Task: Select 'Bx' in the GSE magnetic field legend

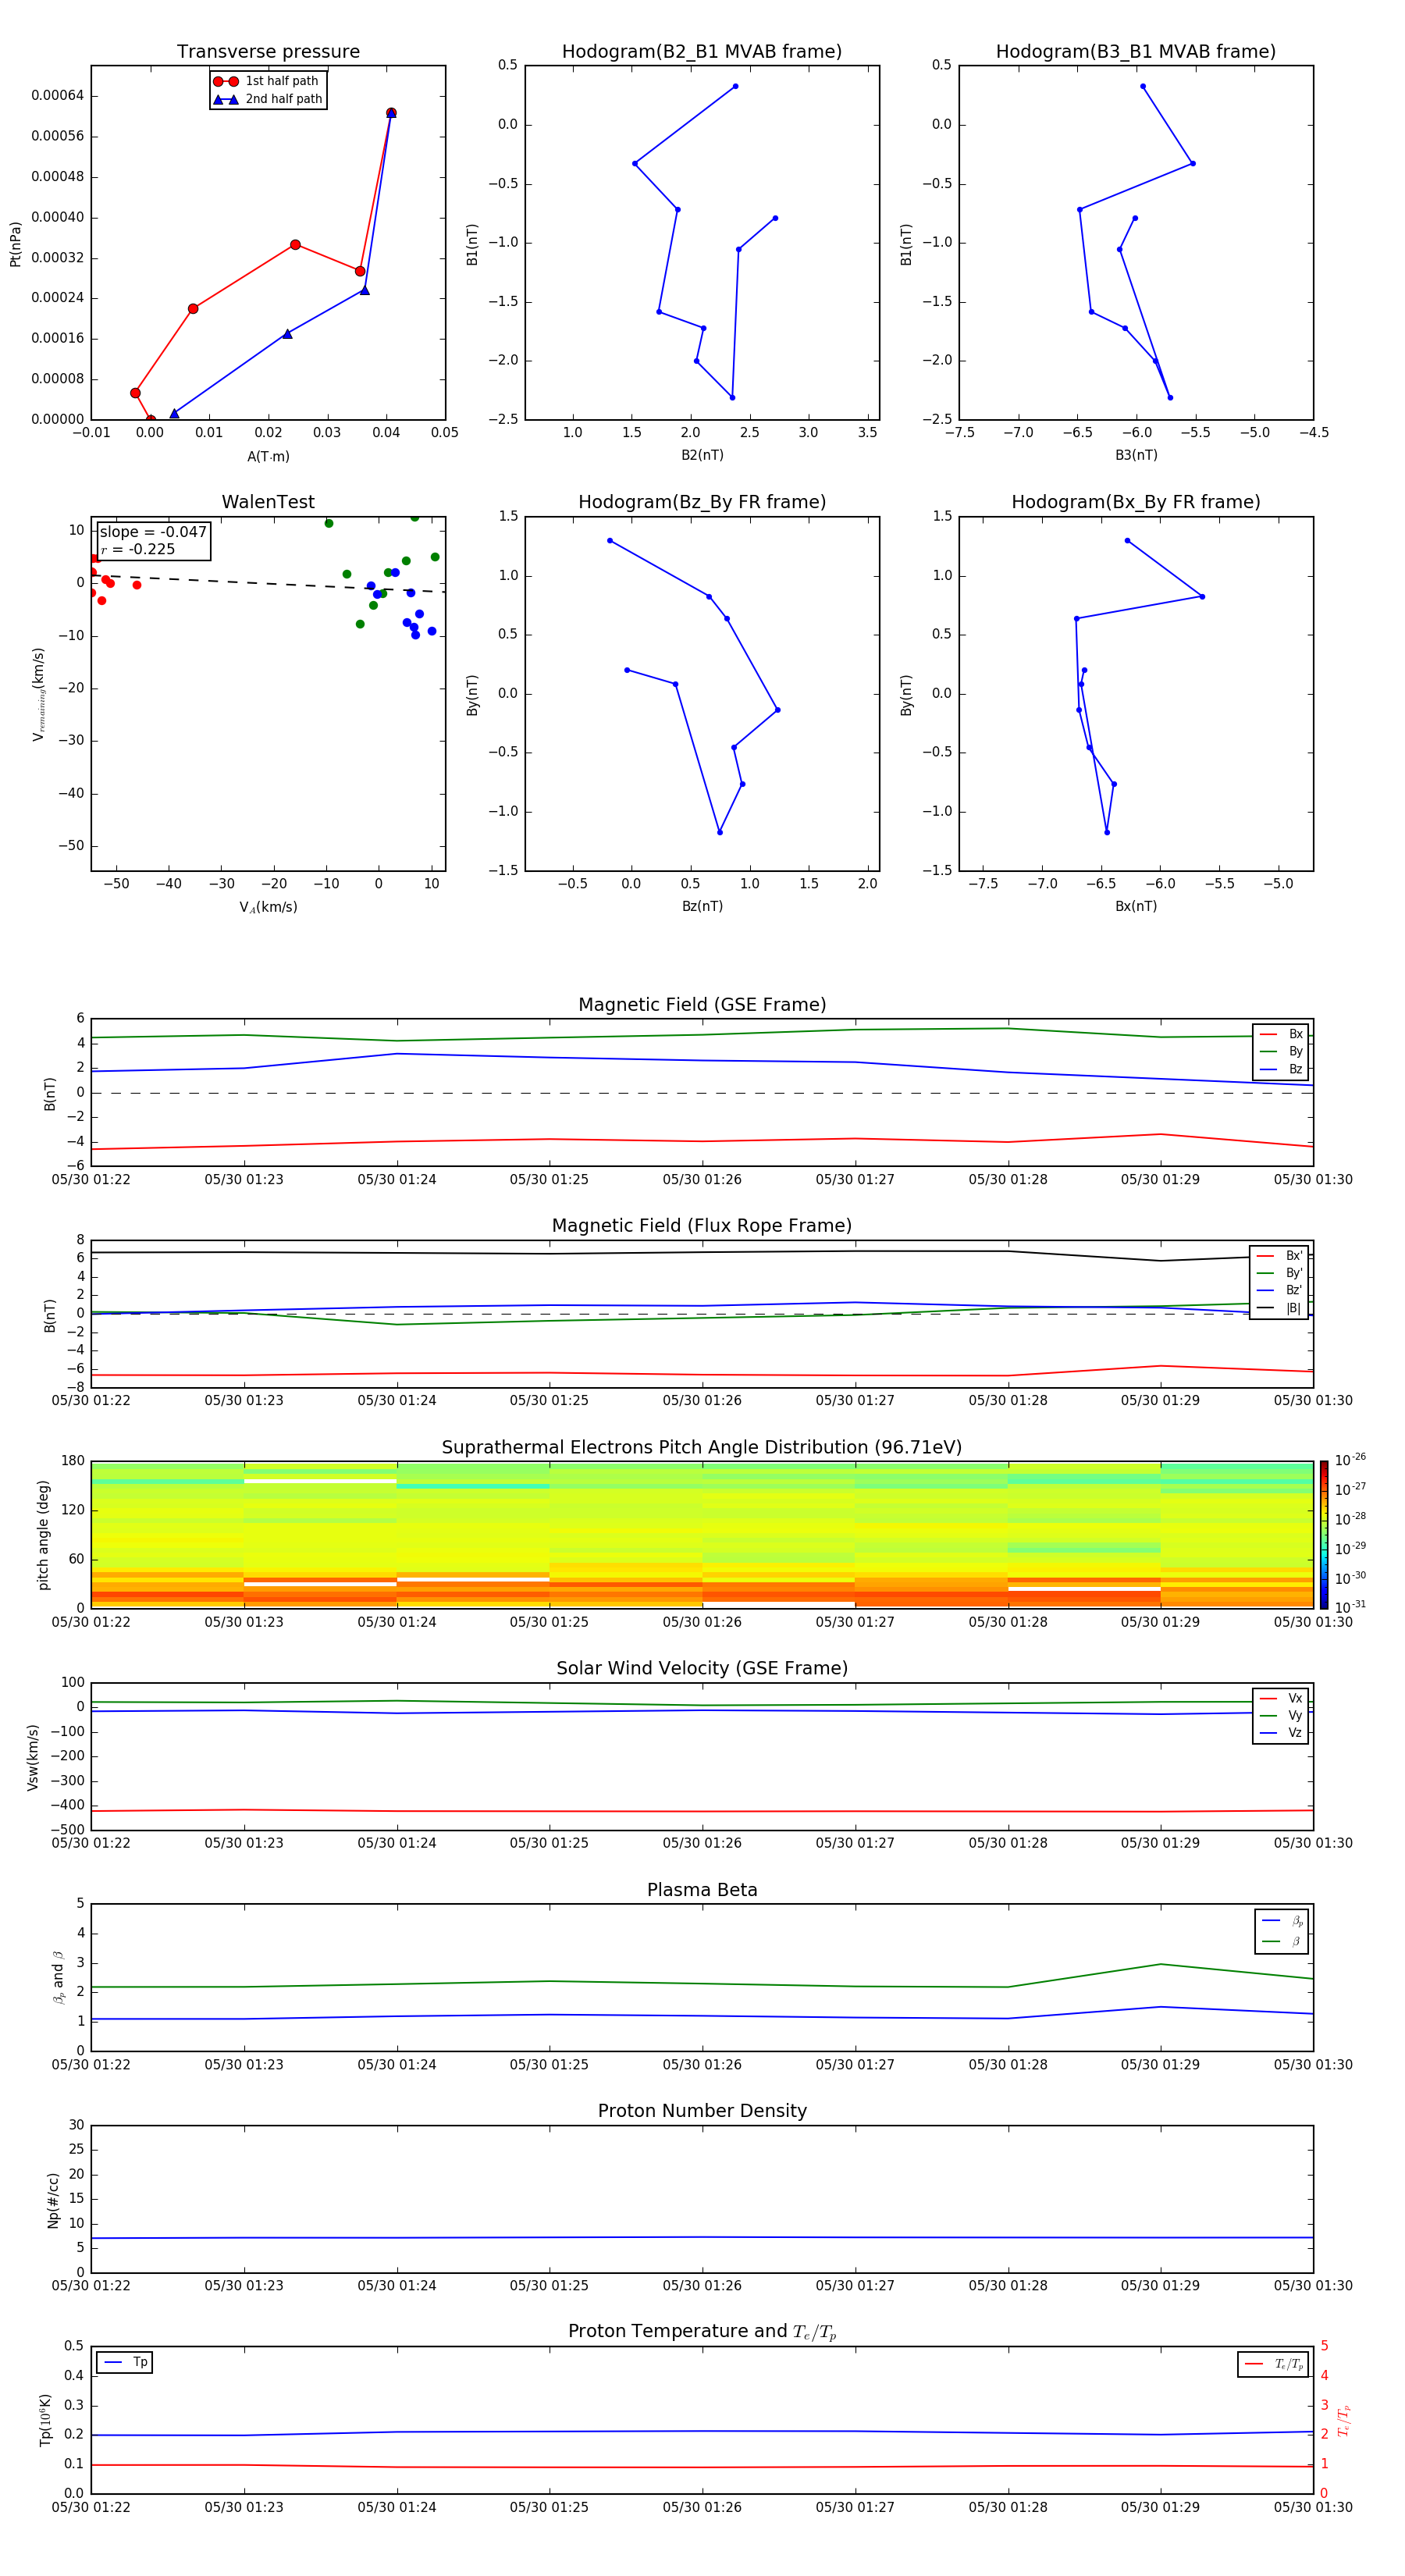Action: 1281,1034
